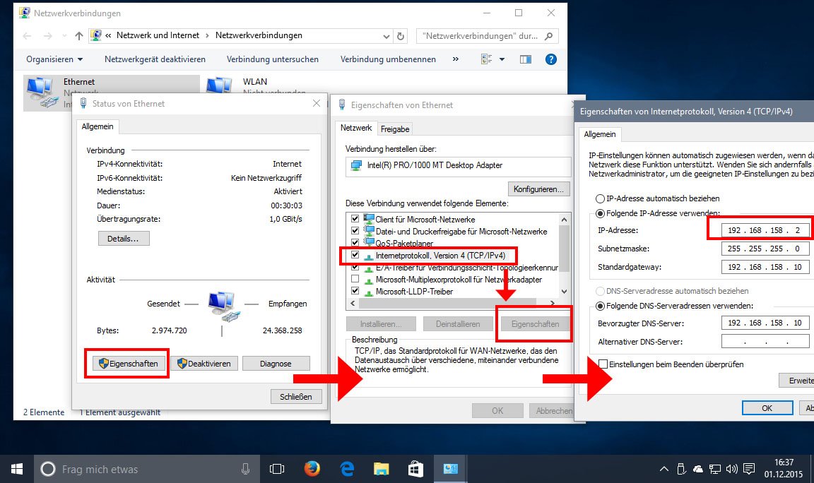This screenshot has width=814, height=483.
Task: Click into the Subnetzmaske field
Action: 765,249
